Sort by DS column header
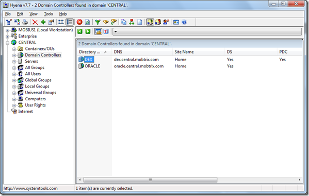 click(x=251, y=52)
